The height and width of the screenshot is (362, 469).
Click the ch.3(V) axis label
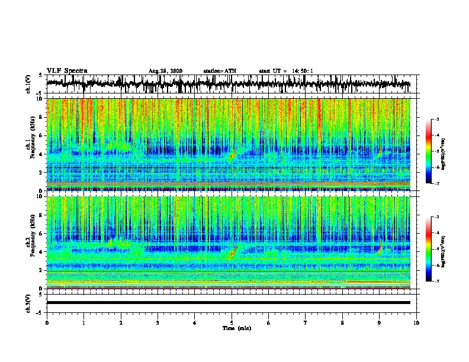pyautogui.click(x=28, y=303)
